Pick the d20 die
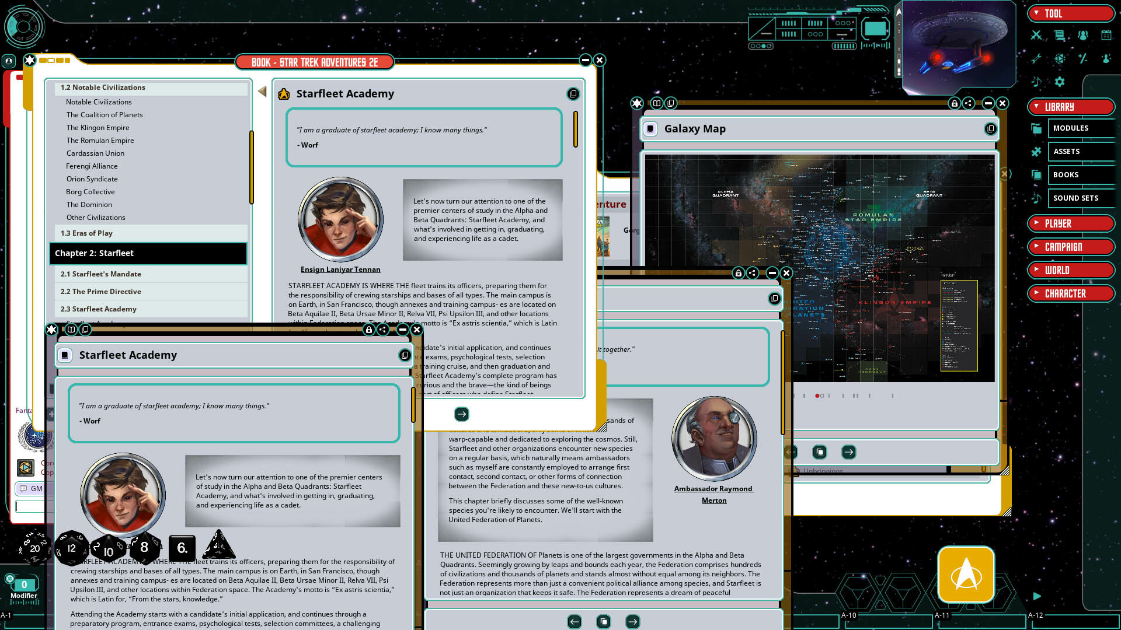 [34, 547]
